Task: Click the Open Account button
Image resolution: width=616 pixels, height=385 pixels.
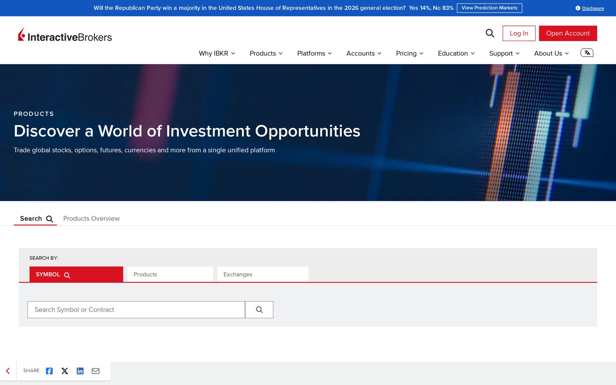Action: point(568,33)
